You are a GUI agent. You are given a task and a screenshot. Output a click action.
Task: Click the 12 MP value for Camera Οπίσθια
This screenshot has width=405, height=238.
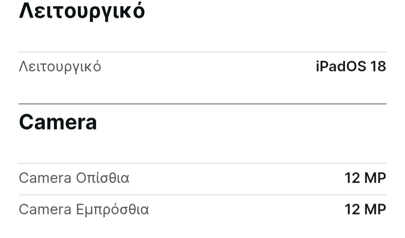coord(366,178)
